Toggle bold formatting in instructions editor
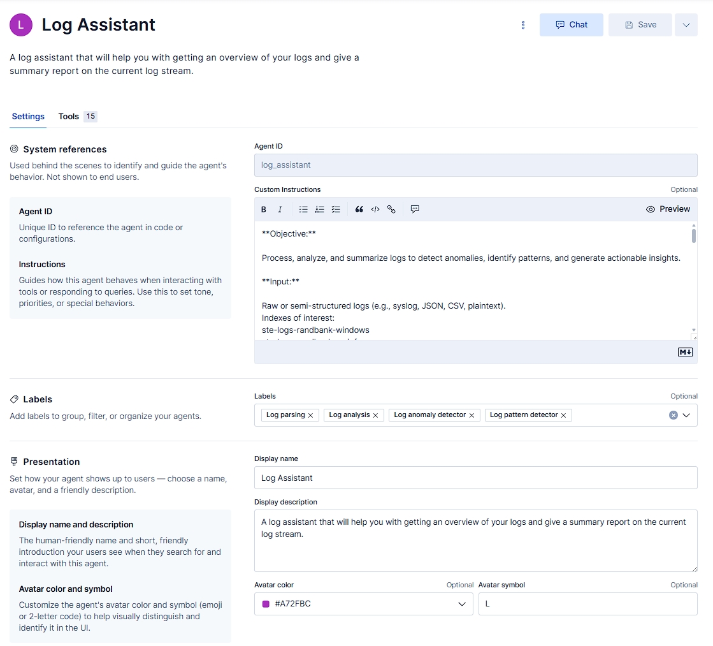Image resolution: width=713 pixels, height=646 pixels. coord(264,209)
